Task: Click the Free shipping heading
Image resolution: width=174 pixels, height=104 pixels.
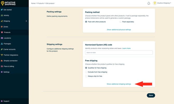Action: pos(91,61)
